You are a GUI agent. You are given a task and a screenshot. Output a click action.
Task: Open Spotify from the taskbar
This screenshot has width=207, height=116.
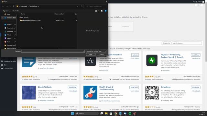(x=130, y=113)
